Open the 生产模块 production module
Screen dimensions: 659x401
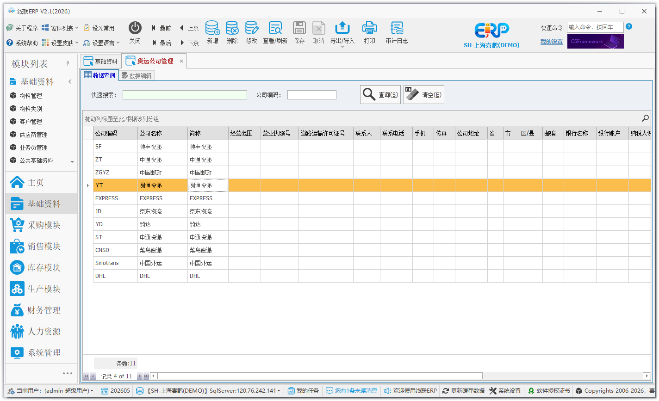41,289
